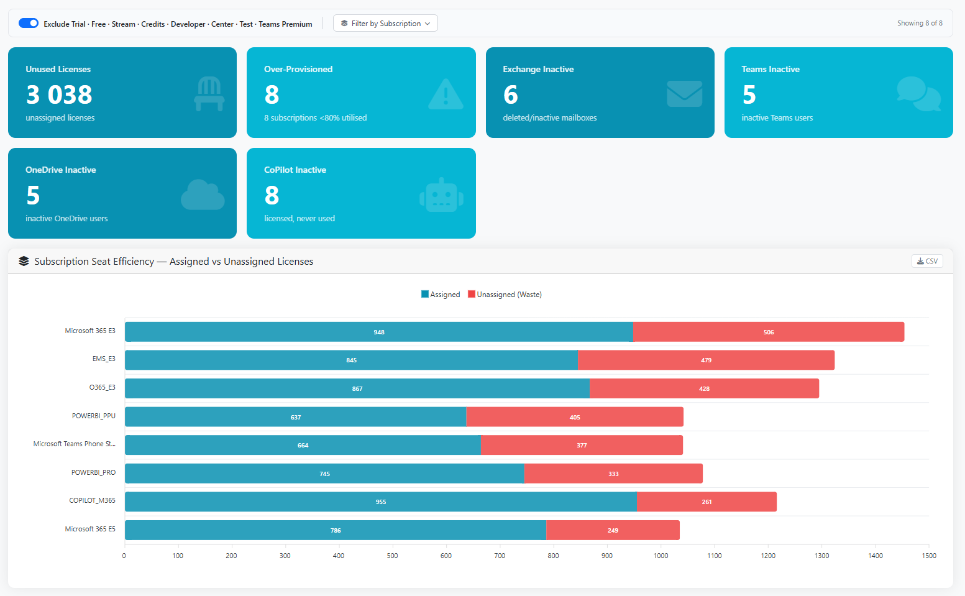Click the 'deleted/inactive mailboxes' text
The height and width of the screenshot is (596, 965).
(550, 117)
